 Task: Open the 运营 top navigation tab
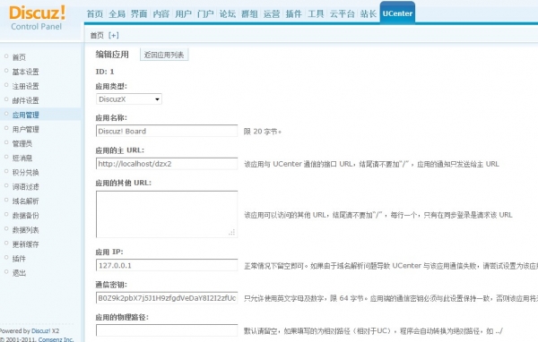click(272, 14)
